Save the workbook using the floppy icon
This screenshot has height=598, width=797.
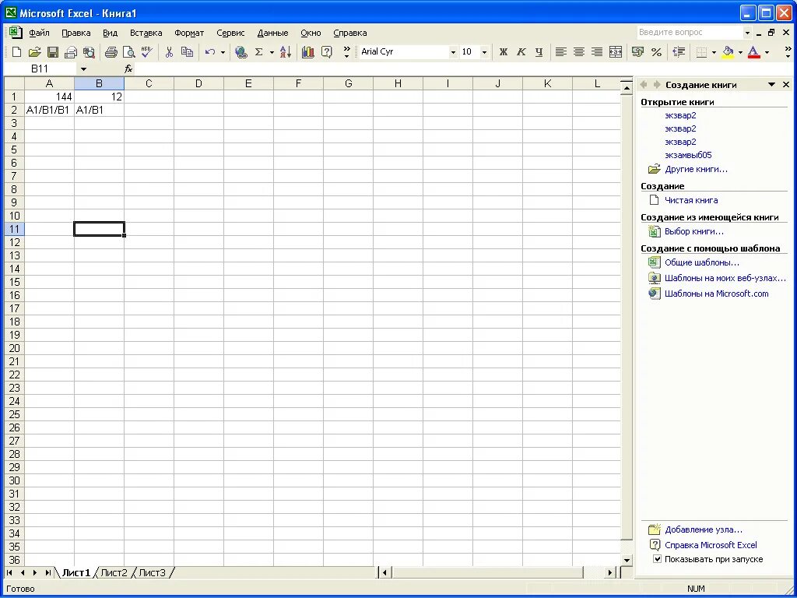(x=53, y=52)
